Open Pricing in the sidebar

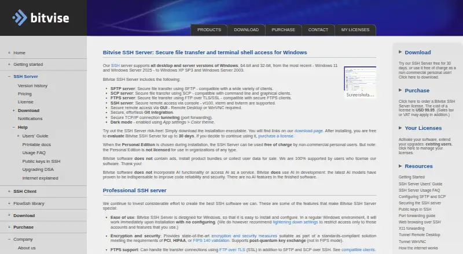pyautogui.click(x=24, y=94)
